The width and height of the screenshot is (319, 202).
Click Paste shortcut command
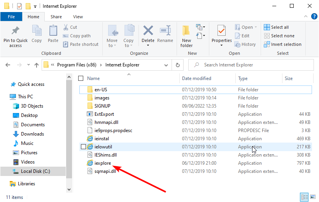click(81, 44)
